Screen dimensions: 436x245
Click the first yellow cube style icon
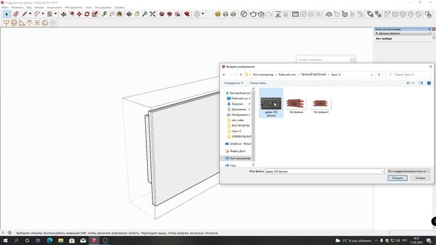[x=218, y=14]
